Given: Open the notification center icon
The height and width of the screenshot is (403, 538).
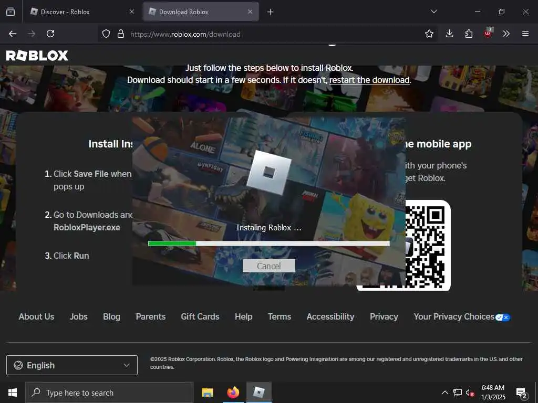Looking at the screenshot, I should pos(522,393).
